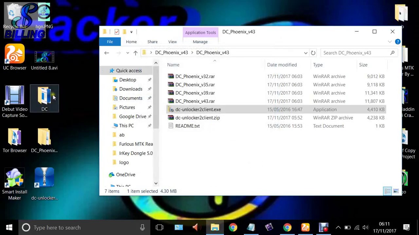Click microphone icon in taskbar search

coord(142,227)
